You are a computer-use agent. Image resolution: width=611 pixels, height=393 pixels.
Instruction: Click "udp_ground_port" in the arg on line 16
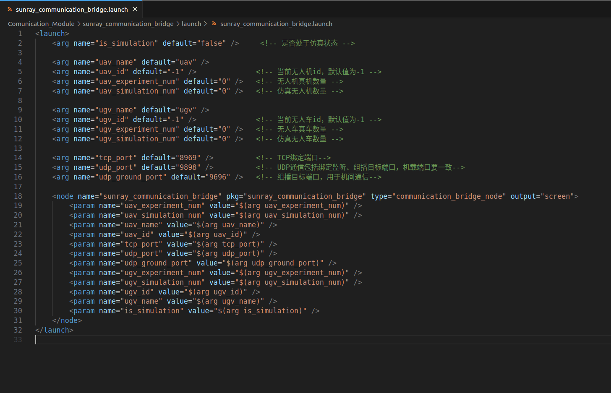pyautogui.click(x=131, y=177)
